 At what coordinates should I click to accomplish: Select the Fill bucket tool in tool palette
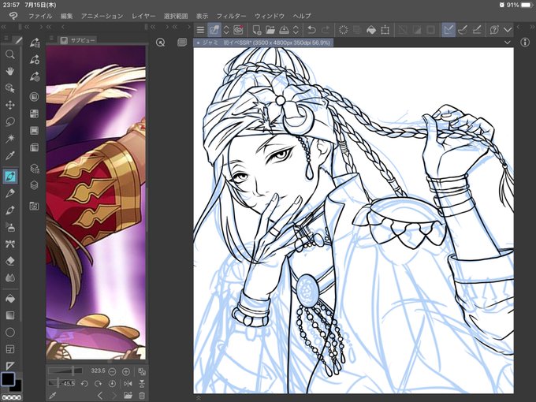pyautogui.click(x=10, y=299)
